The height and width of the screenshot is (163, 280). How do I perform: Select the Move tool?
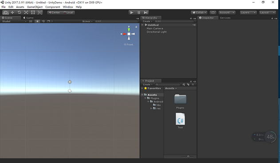tap(12, 12)
